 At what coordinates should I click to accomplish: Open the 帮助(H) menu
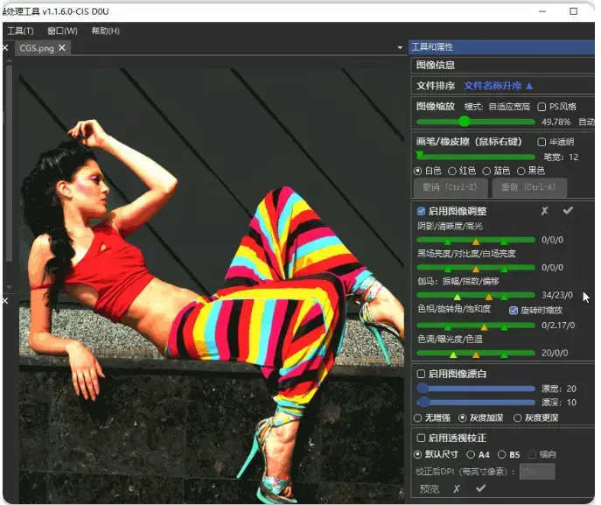pyautogui.click(x=105, y=31)
